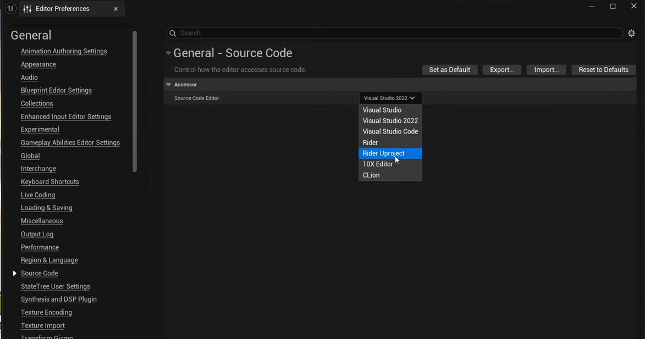Open Blueprint Editor Settings

tap(56, 91)
